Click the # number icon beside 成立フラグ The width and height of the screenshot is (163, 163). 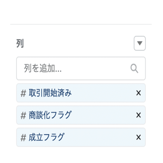point(23,138)
